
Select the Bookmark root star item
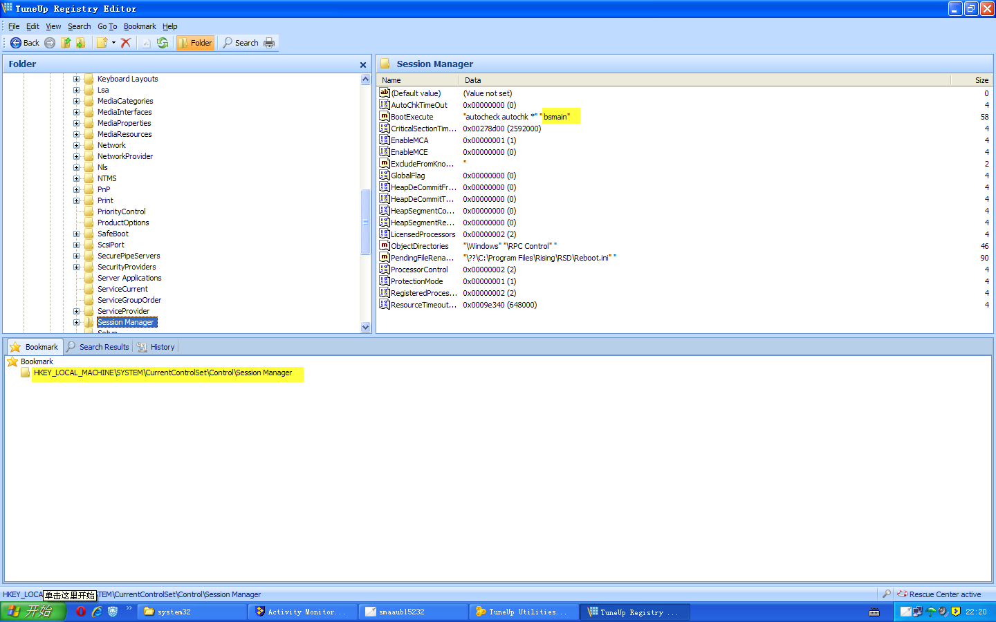coord(30,361)
